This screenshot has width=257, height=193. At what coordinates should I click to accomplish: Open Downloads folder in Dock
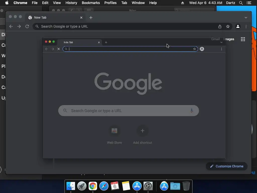[x=175, y=186]
